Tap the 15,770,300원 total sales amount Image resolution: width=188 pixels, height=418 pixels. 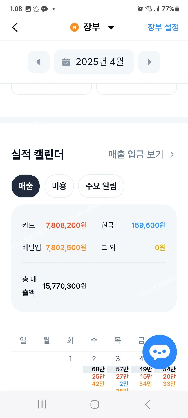click(x=64, y=286)
